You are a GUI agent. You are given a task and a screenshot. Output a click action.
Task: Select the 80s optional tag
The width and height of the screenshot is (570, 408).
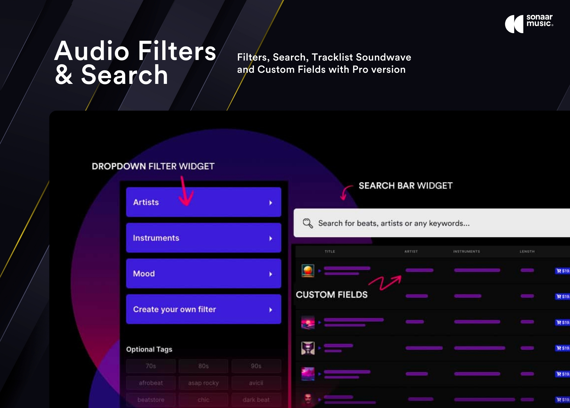point(203,366)
